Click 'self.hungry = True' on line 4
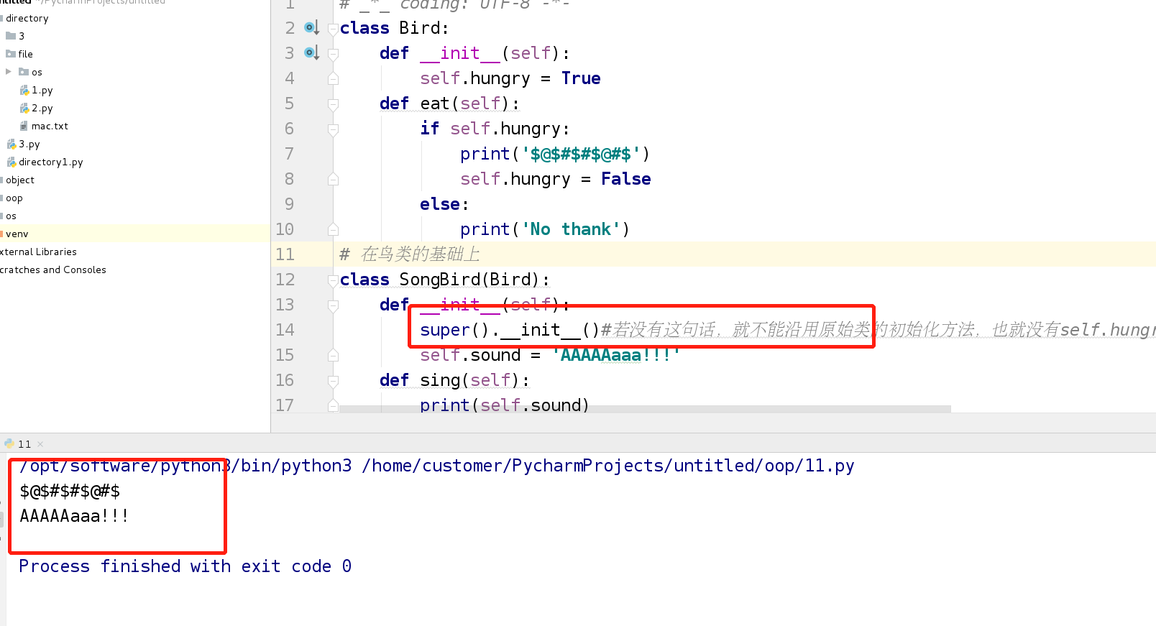 (x=510, y=78)
